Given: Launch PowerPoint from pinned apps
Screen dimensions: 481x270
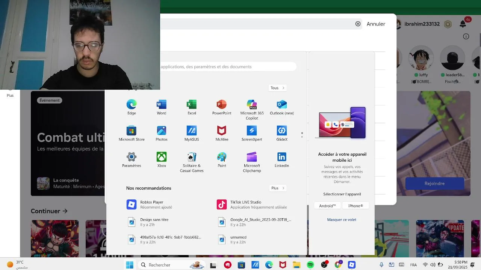Looking at the screenshot, I should coord(222,107).
